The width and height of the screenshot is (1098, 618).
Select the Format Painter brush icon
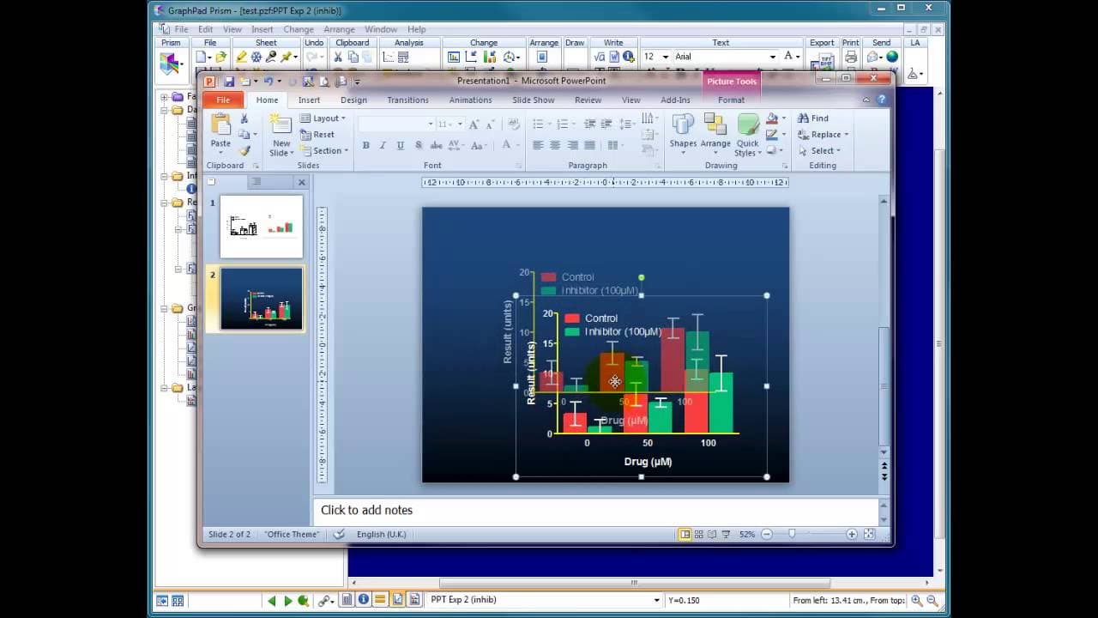244,151
